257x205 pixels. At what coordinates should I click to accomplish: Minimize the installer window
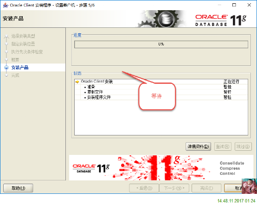(219, 5)
